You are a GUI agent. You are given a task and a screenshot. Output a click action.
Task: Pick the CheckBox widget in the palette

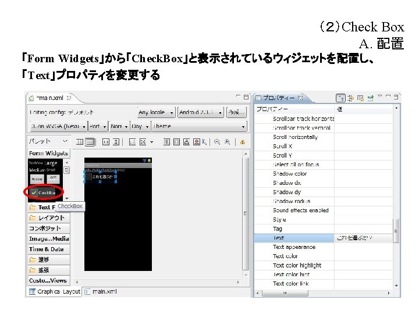pyautogui.click(x=43, y=192)
